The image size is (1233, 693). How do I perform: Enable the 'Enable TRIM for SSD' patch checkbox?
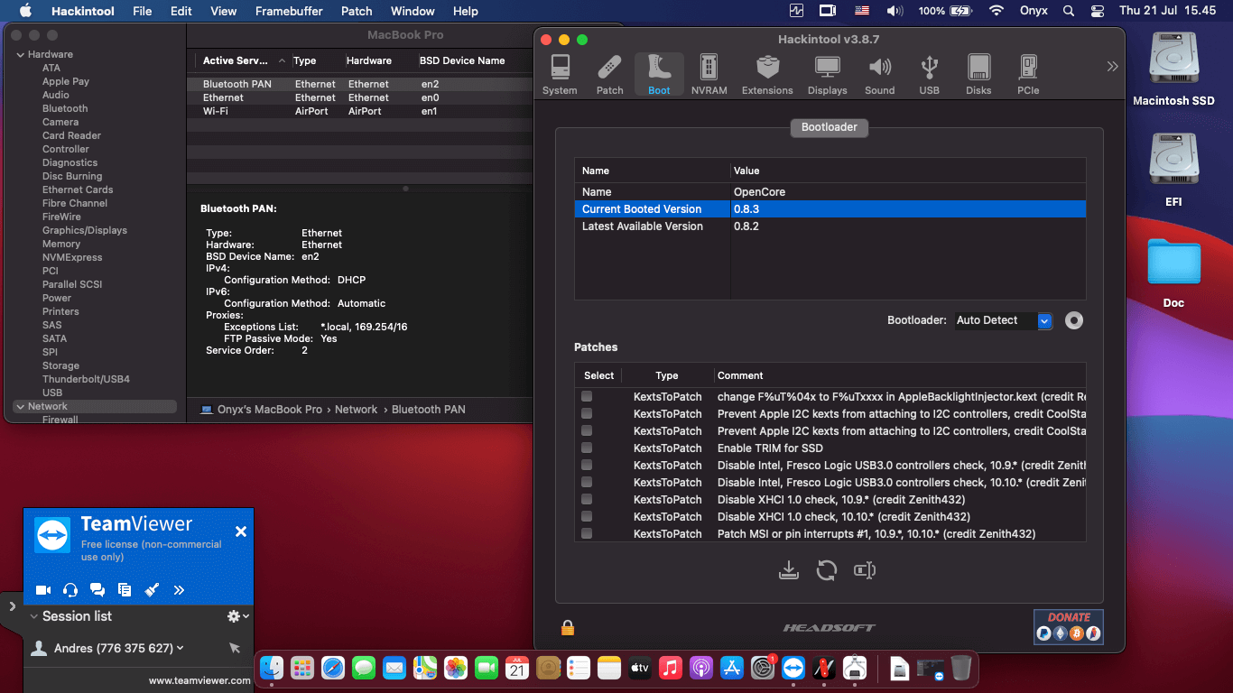click(x=587, y=448)
